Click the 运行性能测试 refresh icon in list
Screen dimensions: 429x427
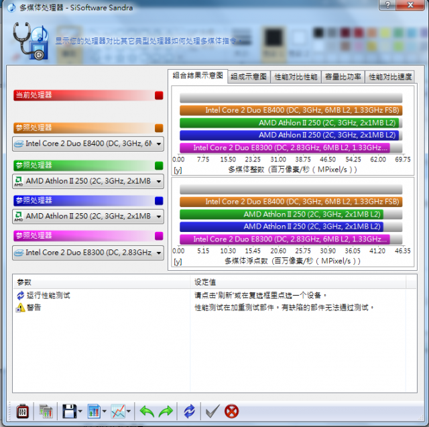pos(21,296)
